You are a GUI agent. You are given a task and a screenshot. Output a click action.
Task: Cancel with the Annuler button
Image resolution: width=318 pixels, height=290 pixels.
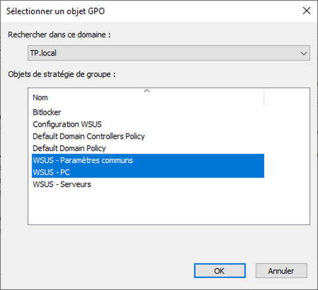coord(281,270)
